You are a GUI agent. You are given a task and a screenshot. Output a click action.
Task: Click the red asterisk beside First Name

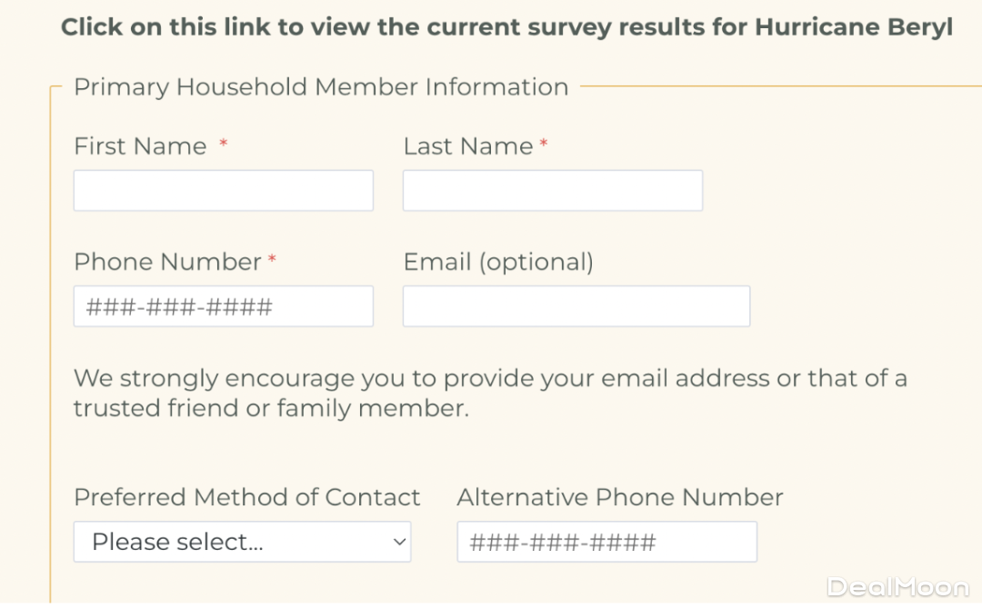click(x=224, y=145)
